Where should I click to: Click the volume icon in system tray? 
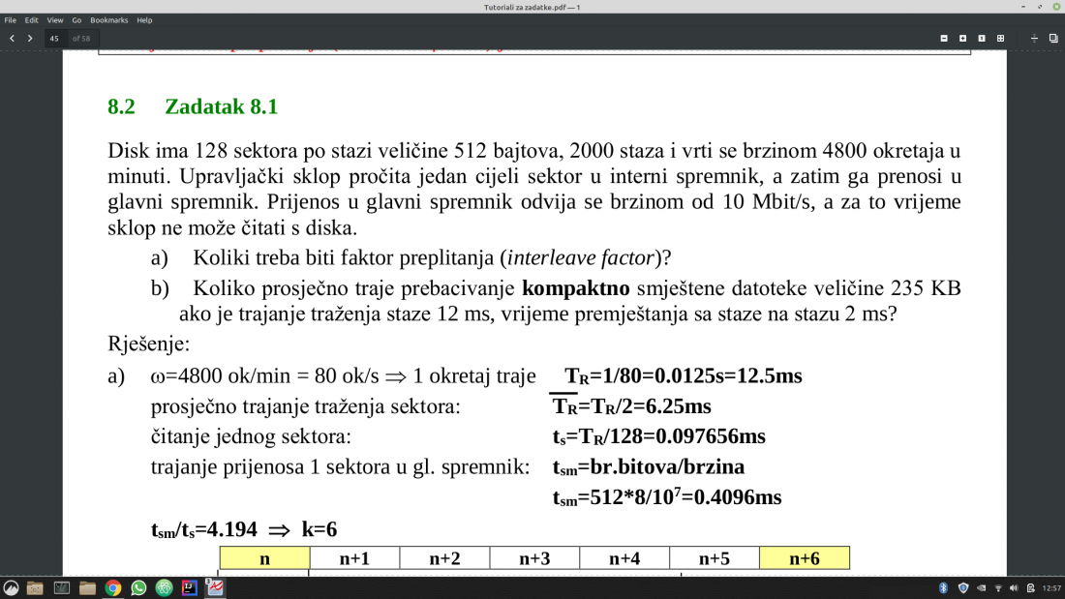[x=1014, y=588]
